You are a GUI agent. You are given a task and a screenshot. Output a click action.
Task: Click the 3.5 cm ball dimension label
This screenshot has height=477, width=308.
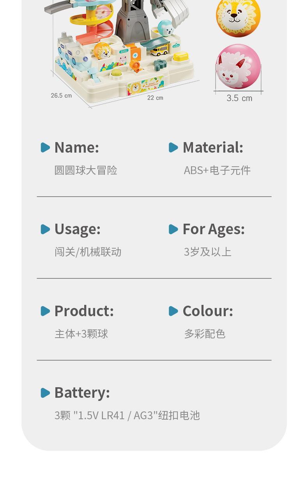click(239, 98)
